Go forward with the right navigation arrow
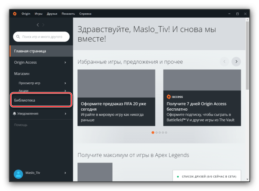 (x=43, y=25)
